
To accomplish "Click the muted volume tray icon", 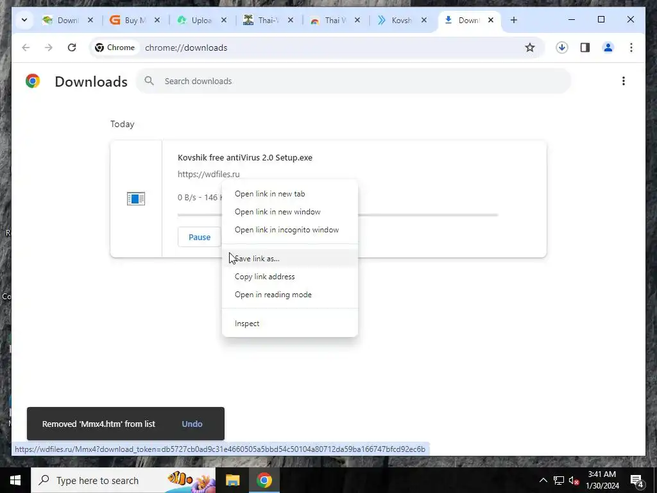I will tap(574, 480).
